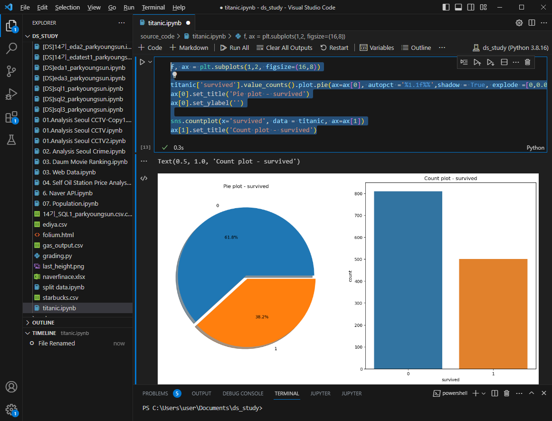The width and height of the screenshot is (552, 421).
Task: Open the Explorer view in activity bar
Action: coord(11,27)
